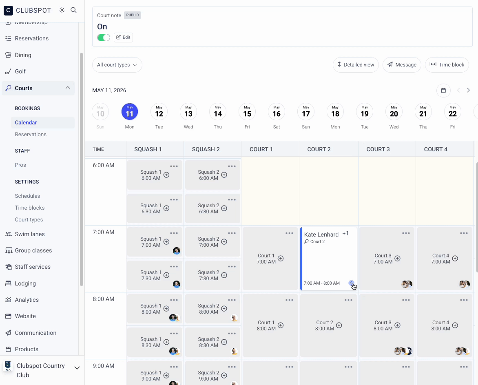Click the Edit court note button
478x385 pixels.
point(123,37)
